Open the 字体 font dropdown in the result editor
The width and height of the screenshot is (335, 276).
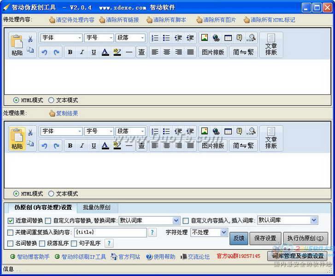coord(62,132)
